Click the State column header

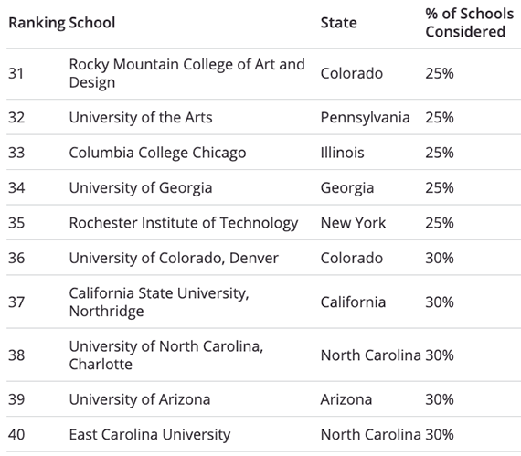[338, 23]
